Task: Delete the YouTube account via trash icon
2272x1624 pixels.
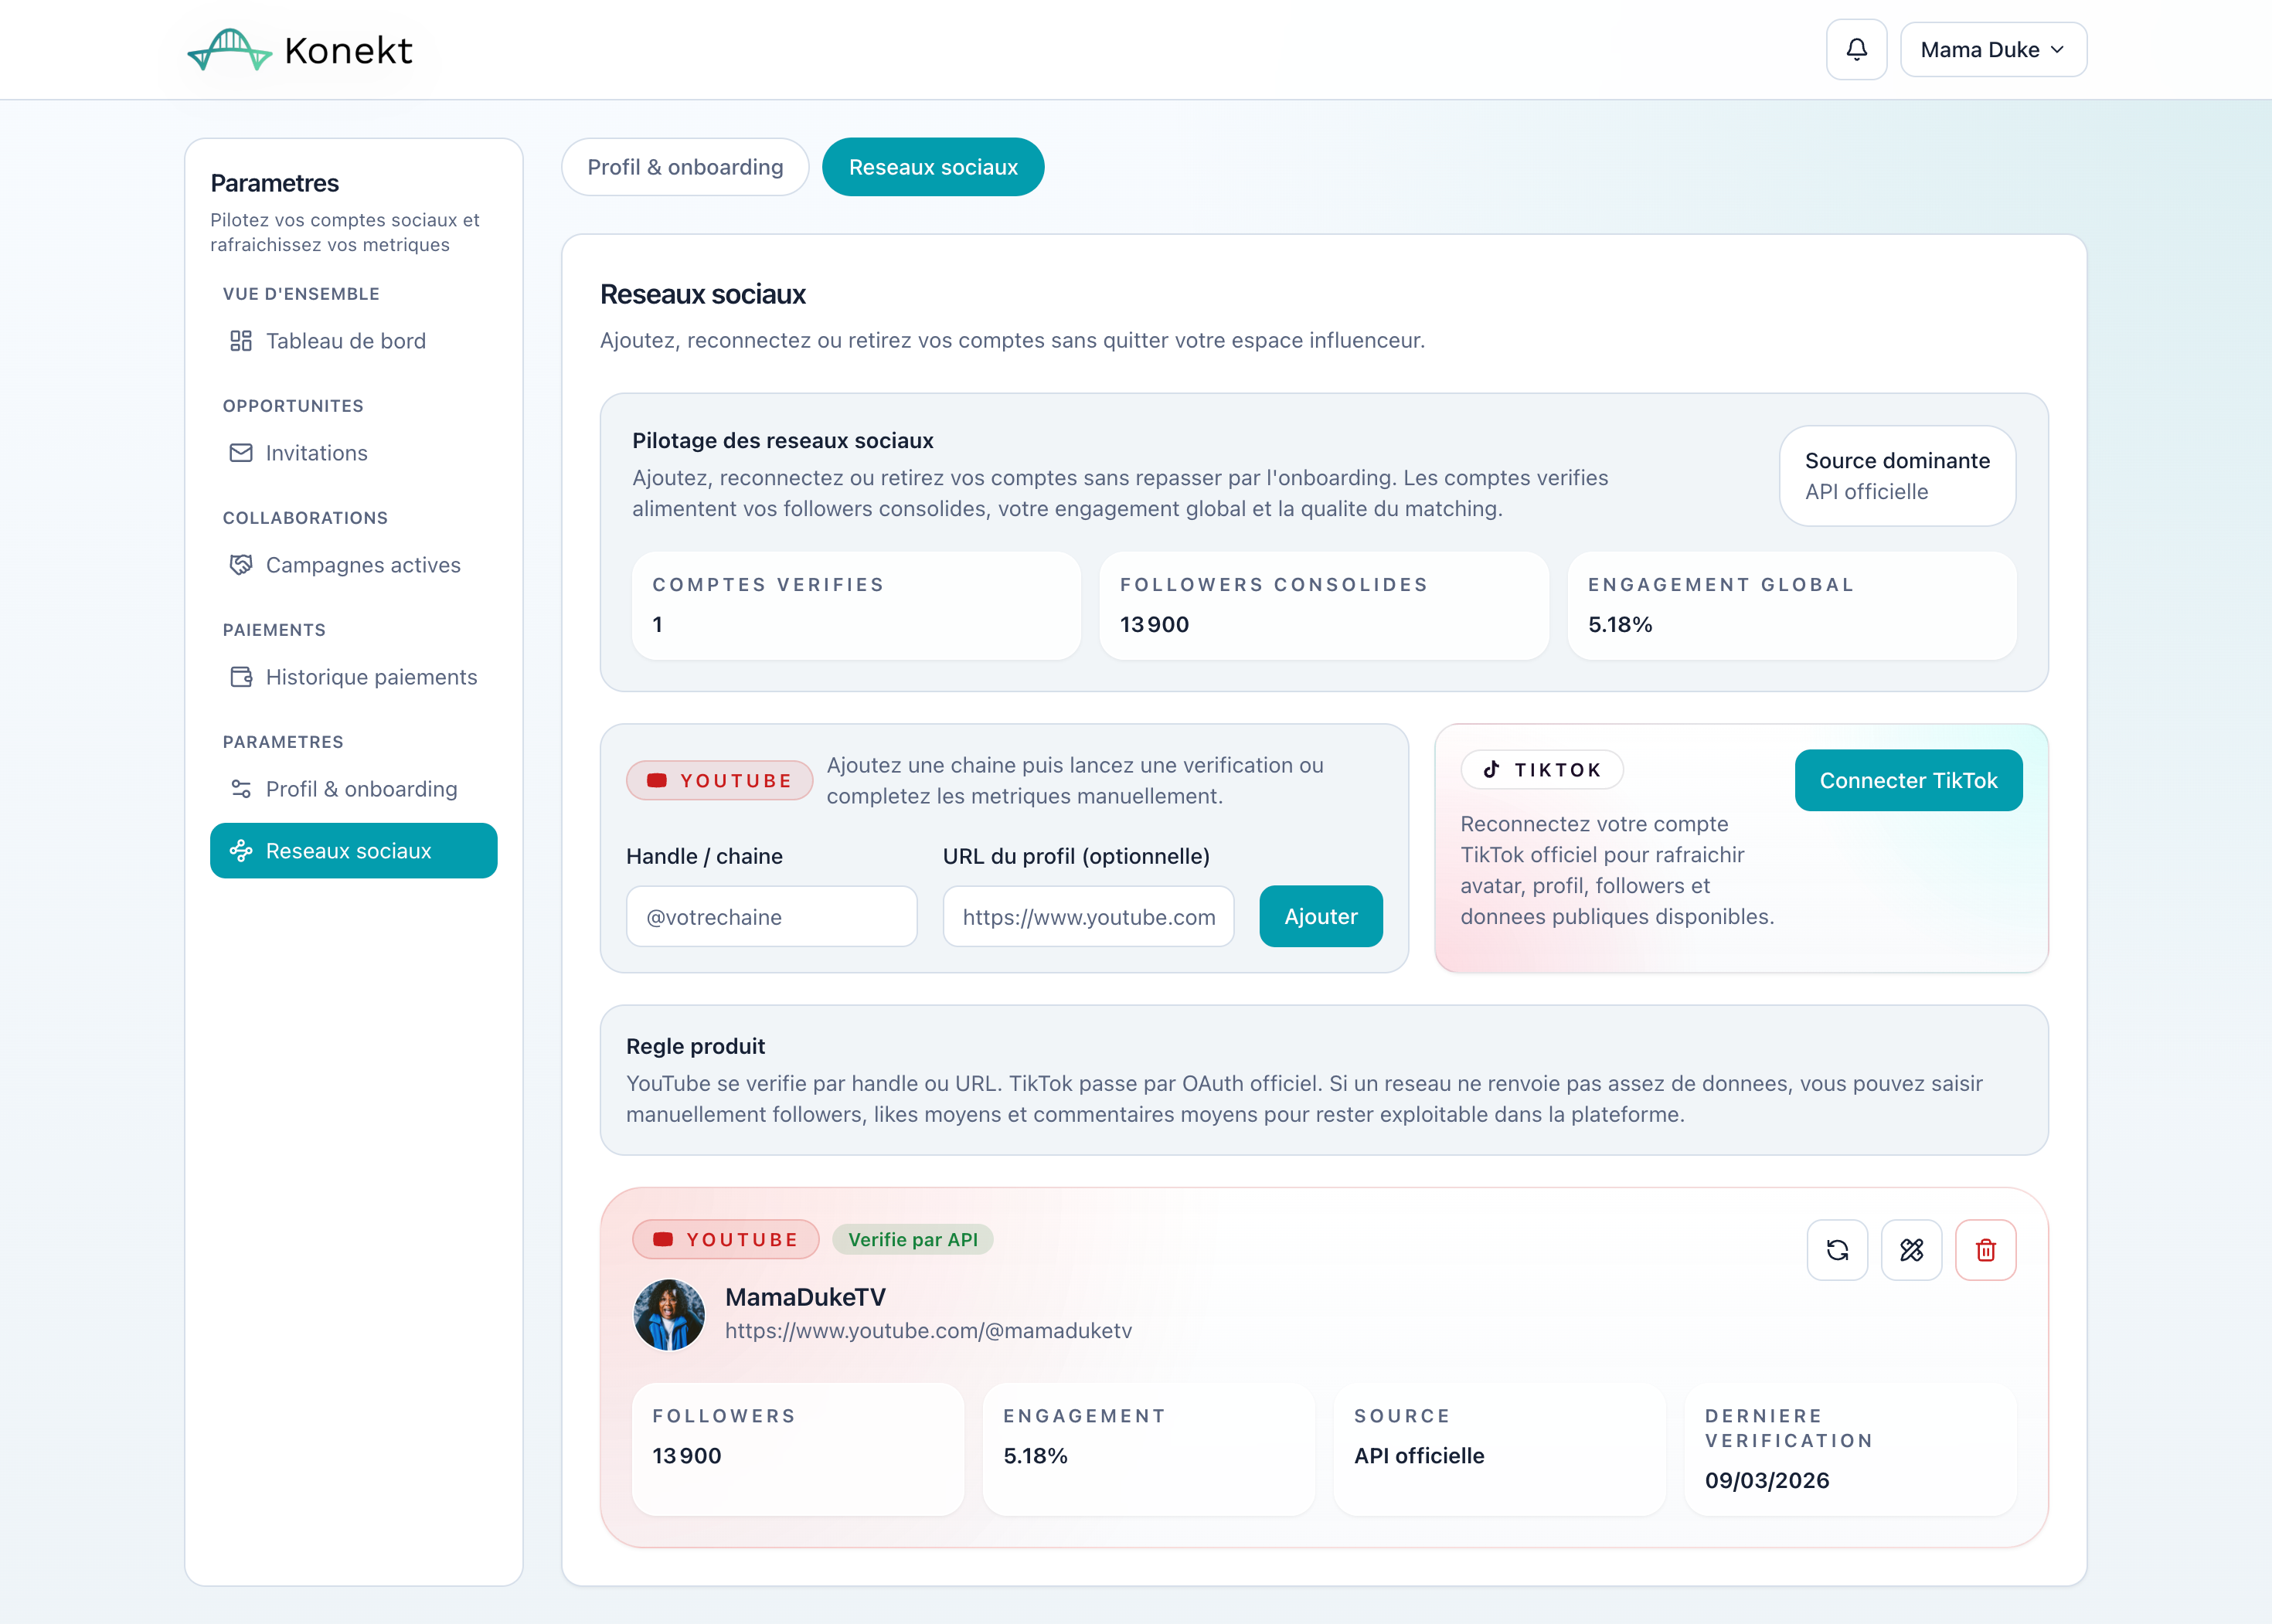Action: tap(1986, 1249)
